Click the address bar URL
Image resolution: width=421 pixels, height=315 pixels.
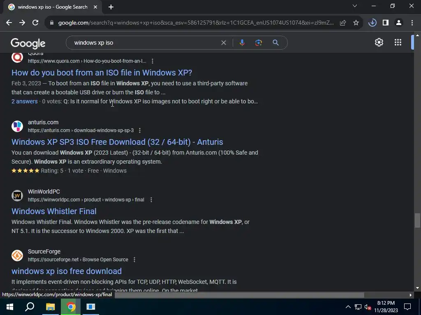tap(196, 23)
